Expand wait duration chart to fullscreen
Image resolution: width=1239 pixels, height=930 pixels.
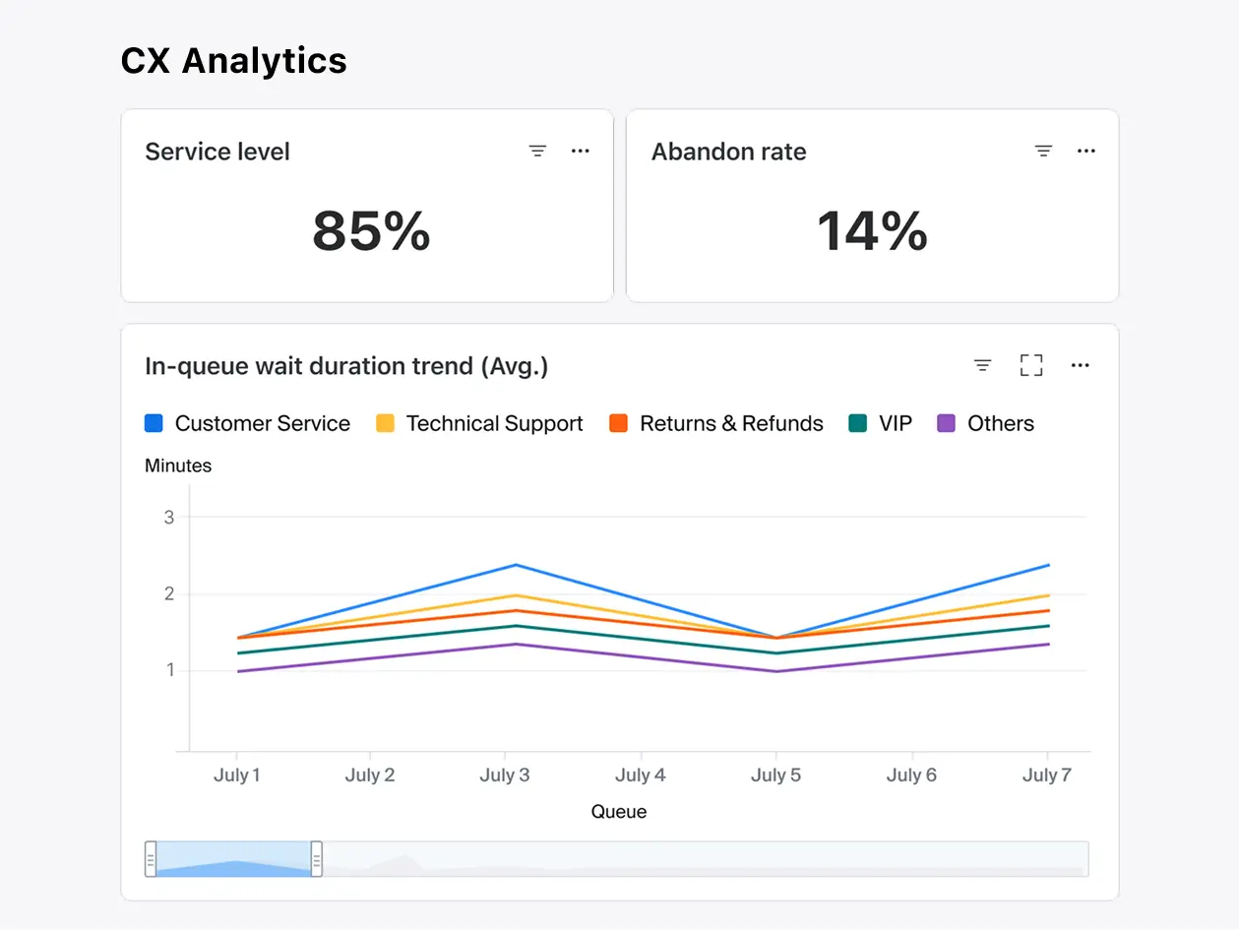coord(1031,366)
